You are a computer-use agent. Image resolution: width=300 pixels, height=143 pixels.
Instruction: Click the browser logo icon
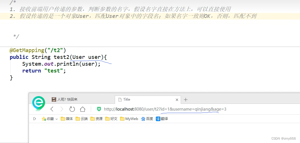point(39,103)
